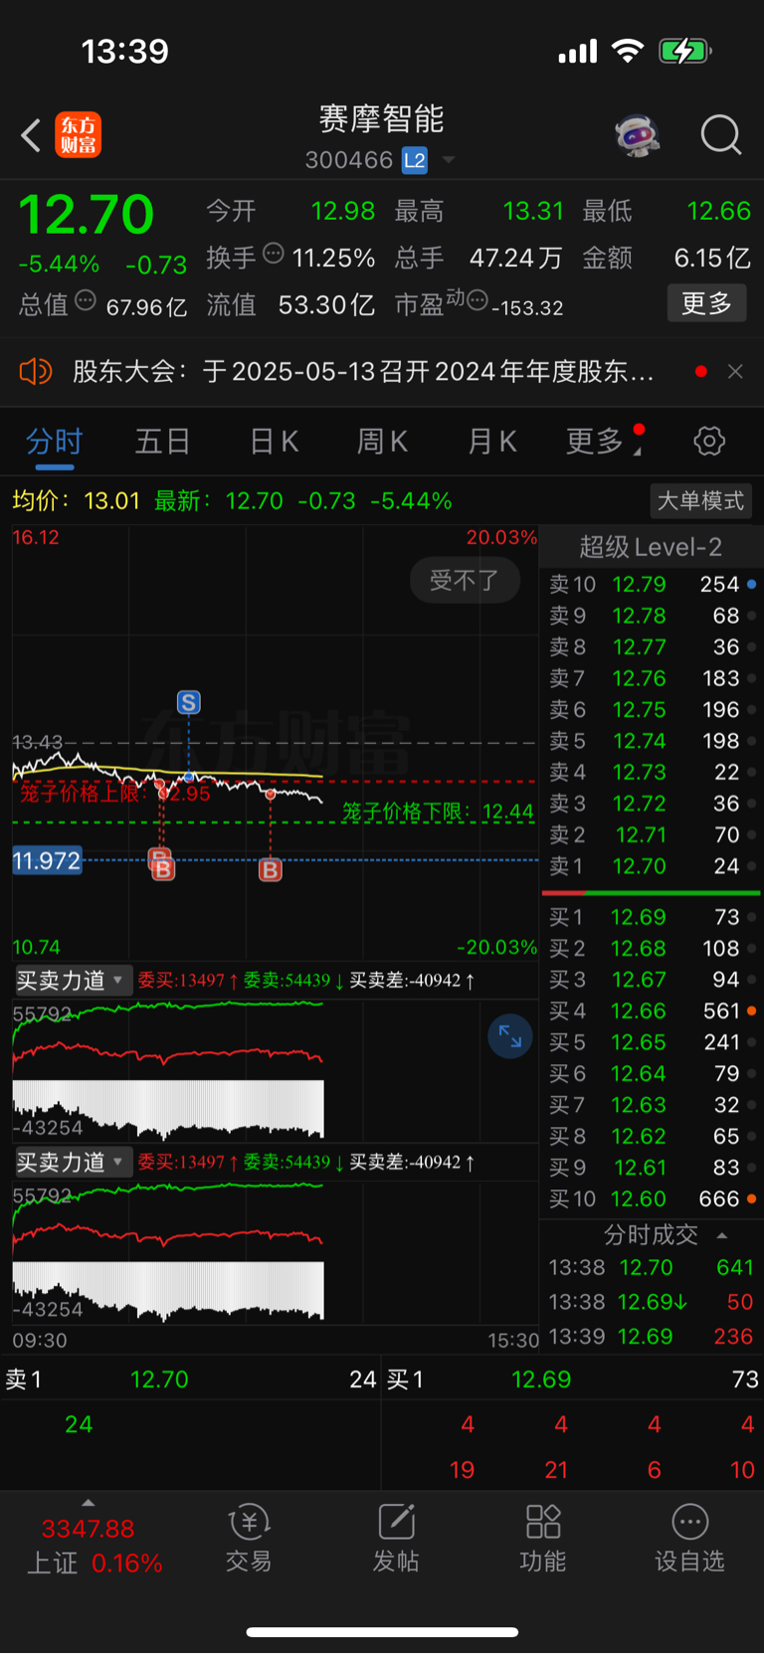Switch to the 周K tab

click(x=382, y=441)
